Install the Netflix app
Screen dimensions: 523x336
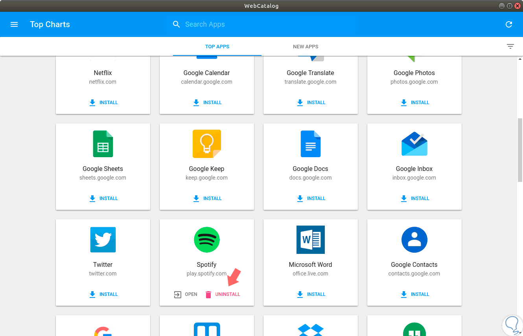click(103, 103)
